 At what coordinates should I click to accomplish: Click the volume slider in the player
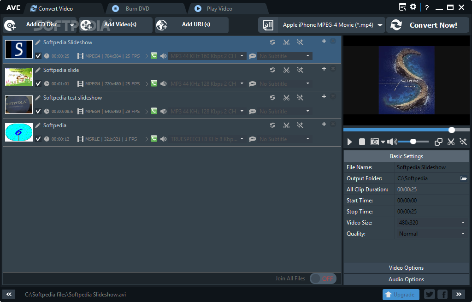413,142
